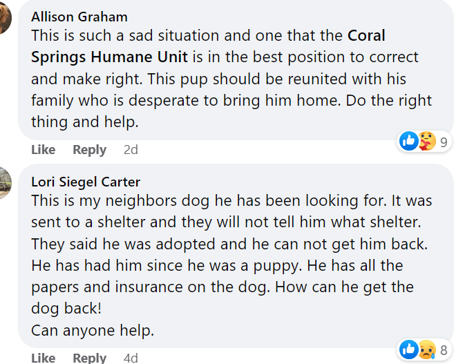The width and height of the screenshot is (465, 364).
Task: Reply to Lori Siegel Carter's comment
Action: click(x=89, y=358)
